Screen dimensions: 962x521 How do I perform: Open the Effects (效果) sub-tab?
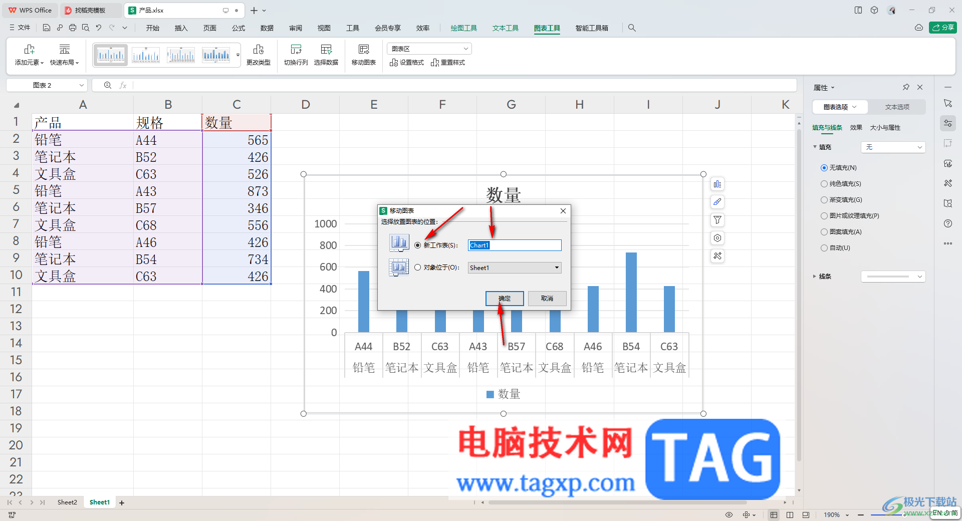click(856, 128)
